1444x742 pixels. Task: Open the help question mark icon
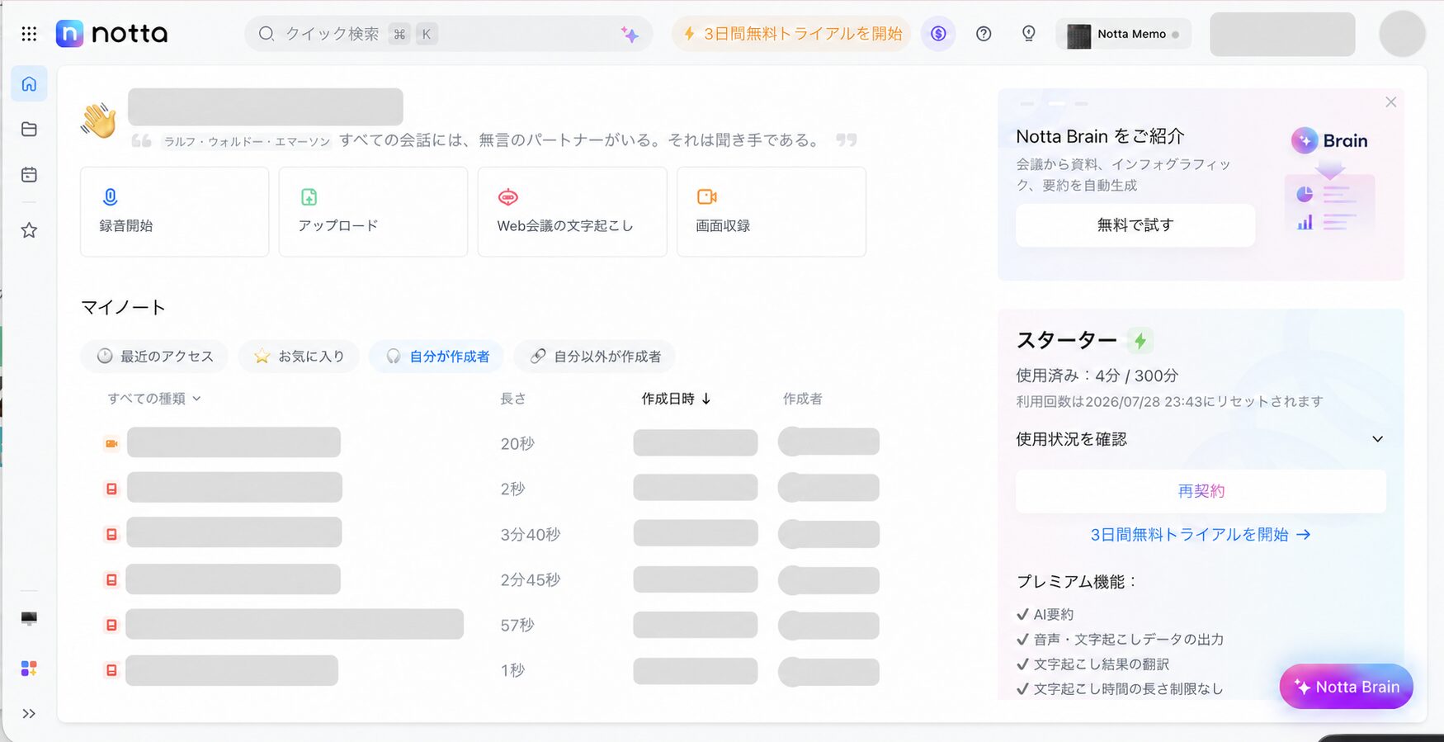click(x=984, y=34)
